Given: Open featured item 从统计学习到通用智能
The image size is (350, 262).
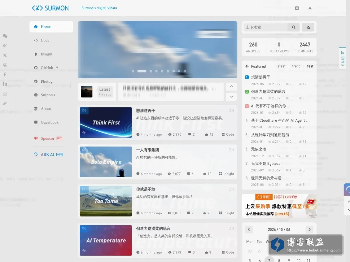Looking at the screenshot, I should (270, 135).
